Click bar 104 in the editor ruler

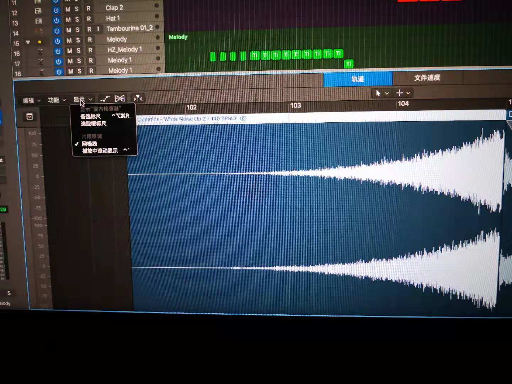point(403,103)
